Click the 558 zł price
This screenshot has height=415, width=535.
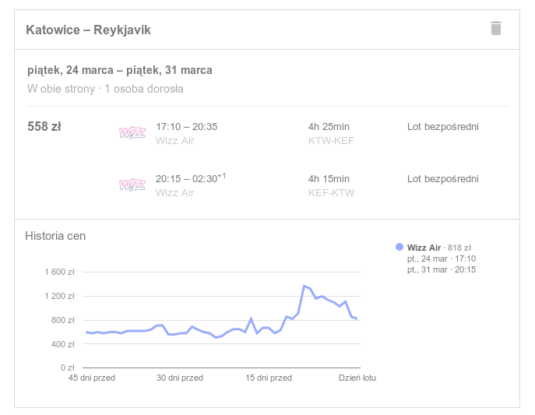44,126
